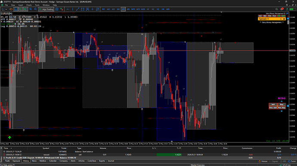The width and height of the screenshot is (297, 166).
Task: Switch chart to M1 timeframe
Action: pyautogui.click(x=103, y=9)
